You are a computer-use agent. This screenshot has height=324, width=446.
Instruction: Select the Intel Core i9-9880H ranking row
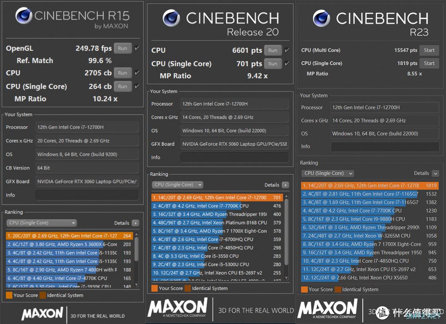(370, 219)
